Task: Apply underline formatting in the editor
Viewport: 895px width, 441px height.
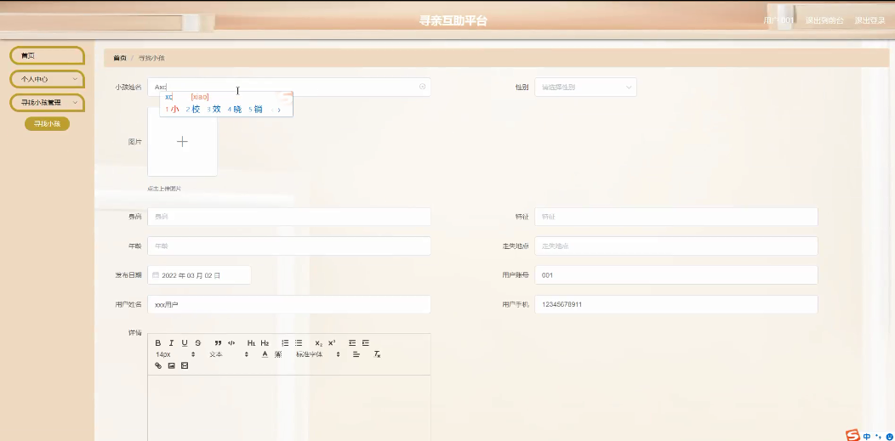Action: pos(185,343)
